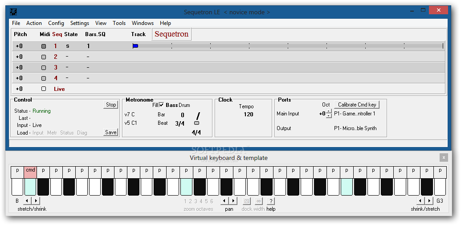Click the Stop button in Control panel
Image resolution: width=461 pixels, height=225 pixels.
click(111, 104)
